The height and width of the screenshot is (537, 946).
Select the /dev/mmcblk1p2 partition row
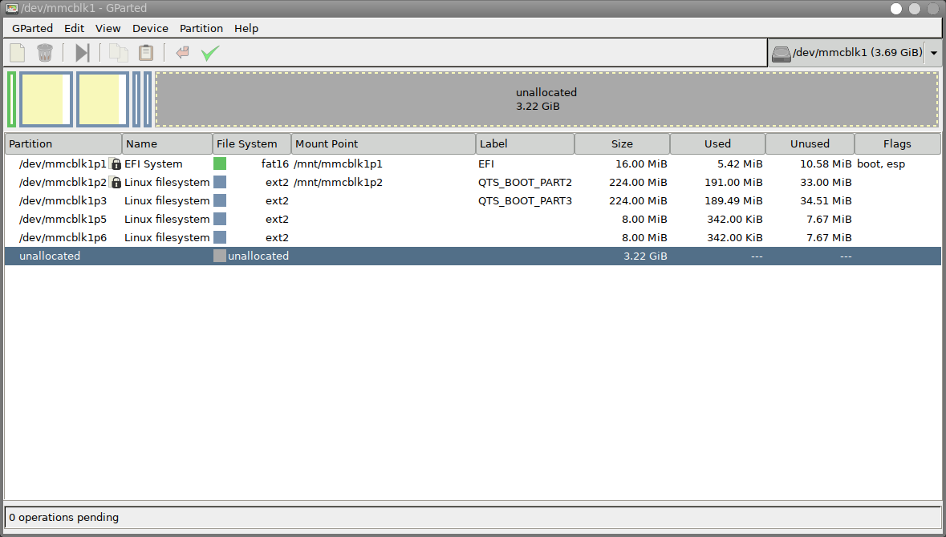[473, 183]
